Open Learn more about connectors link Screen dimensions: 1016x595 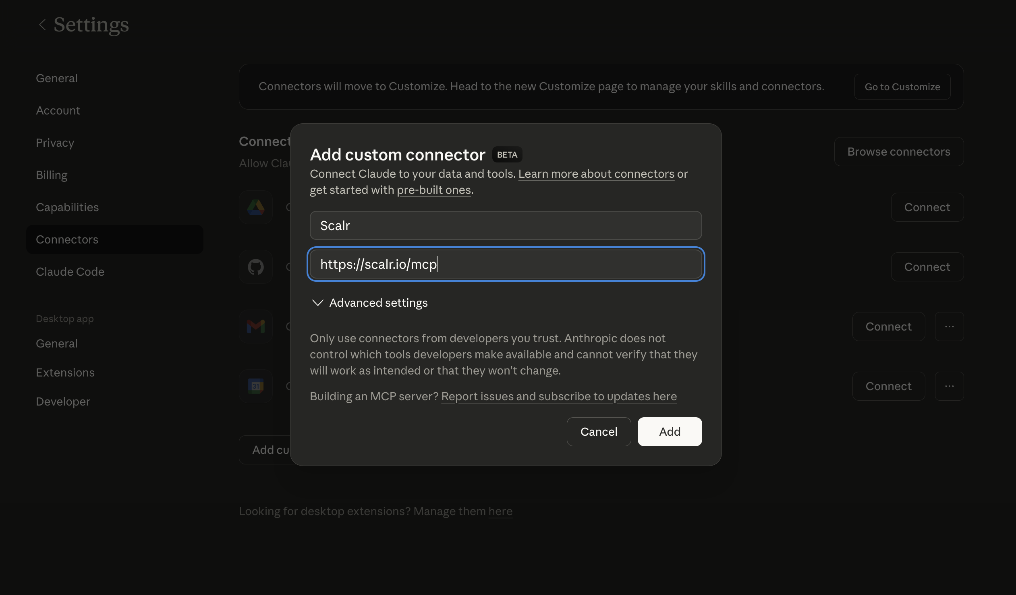click(x=596, y=174)
